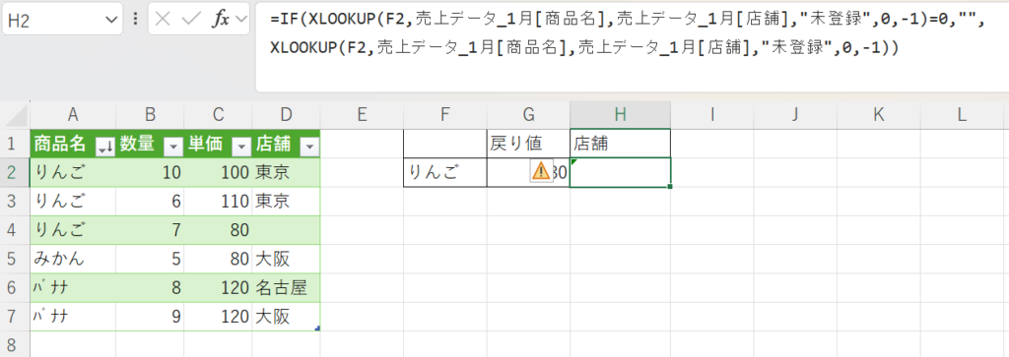This screenshot has width=1009, height=357.
Task: Open the Insert Function fx button
Action: [221, 19]
